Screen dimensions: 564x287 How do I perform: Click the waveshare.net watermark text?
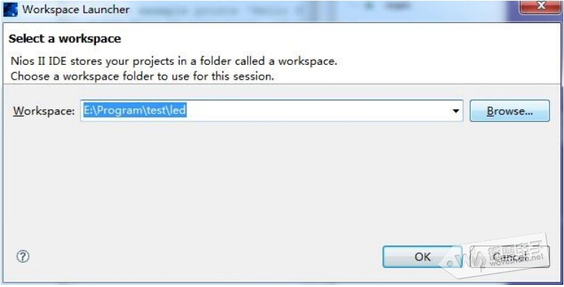[517, 261]
